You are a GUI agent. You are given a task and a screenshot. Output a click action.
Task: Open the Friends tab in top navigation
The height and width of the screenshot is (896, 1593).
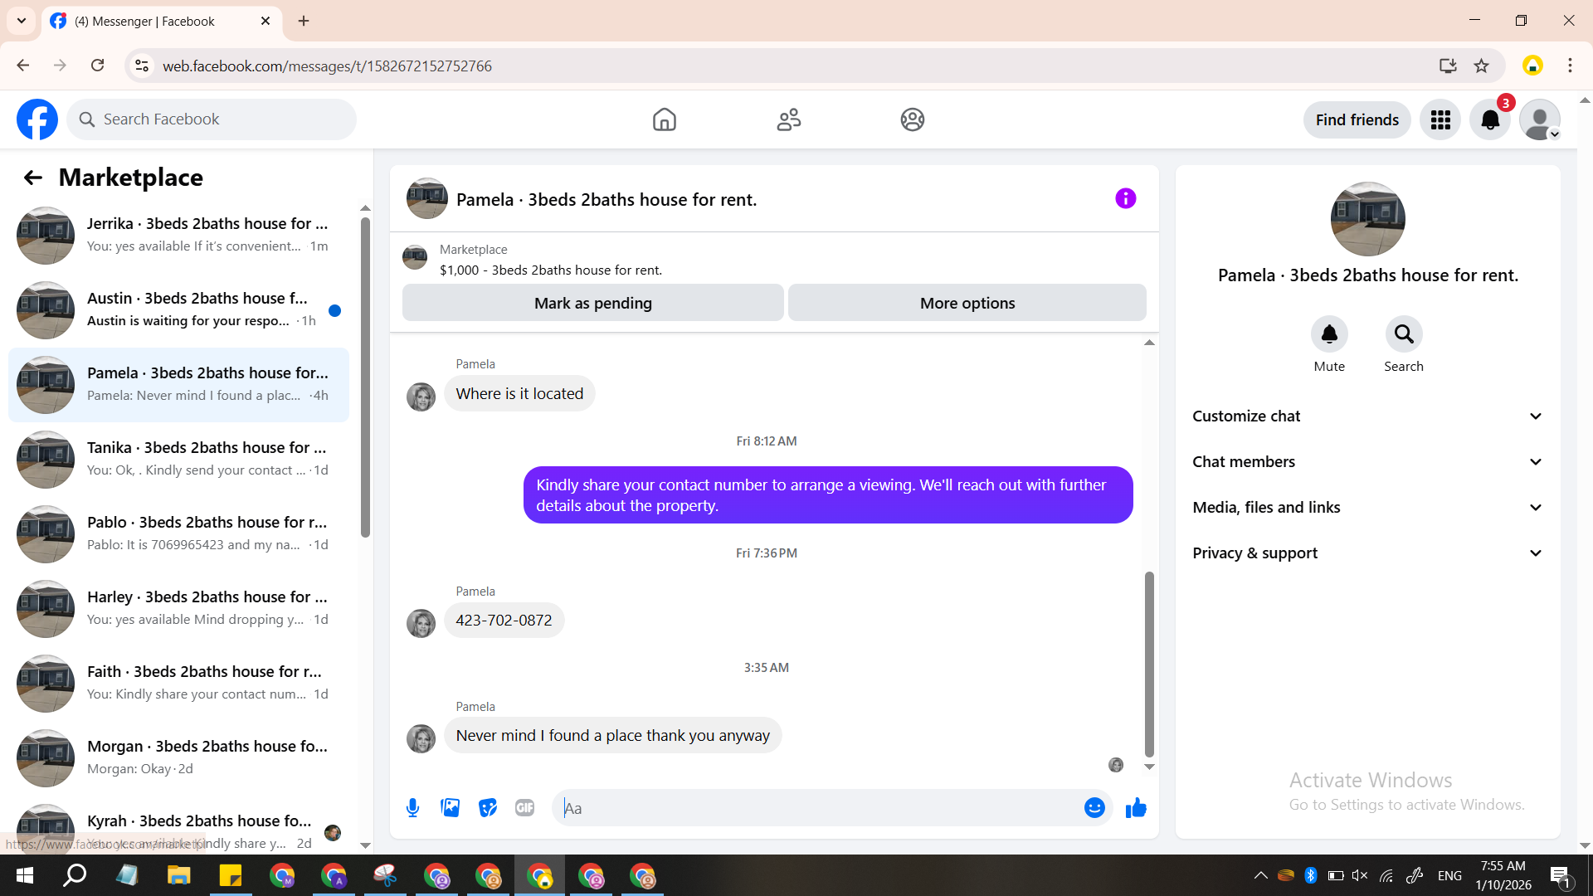(788, 119)
